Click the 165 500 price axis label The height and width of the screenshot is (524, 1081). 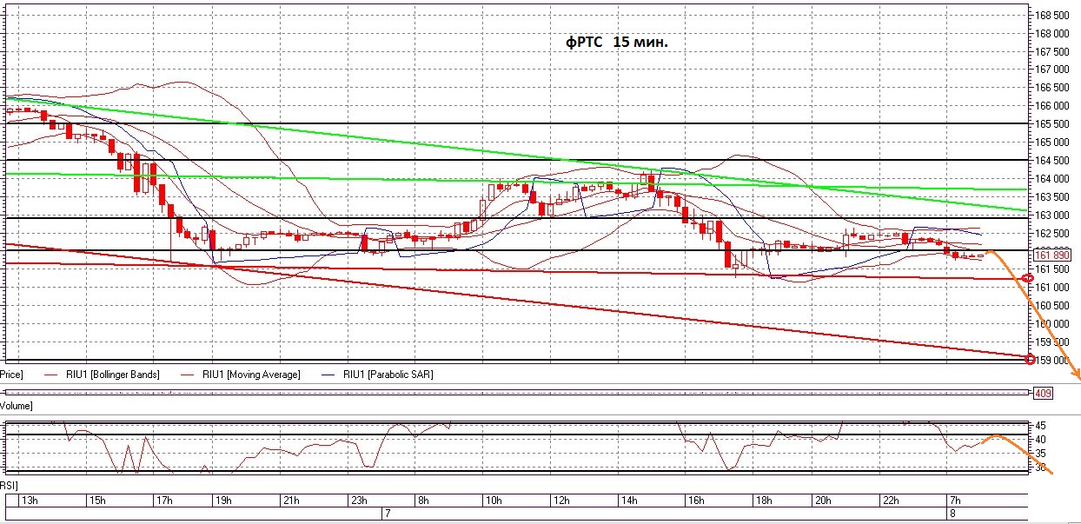(1052, 124)
